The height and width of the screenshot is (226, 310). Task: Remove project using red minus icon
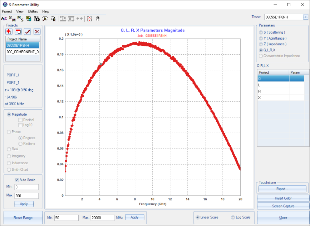tap(18, 32)
